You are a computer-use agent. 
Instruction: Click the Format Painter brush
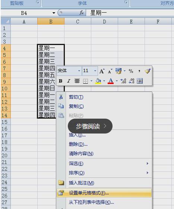148,71
